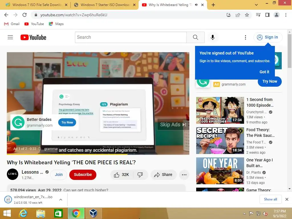Screen dimensions: 292x219
Task: Reload the YouTube page
Action: 25,15
